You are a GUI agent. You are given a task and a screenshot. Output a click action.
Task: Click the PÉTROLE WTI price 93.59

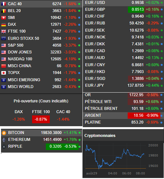point(138,102)
